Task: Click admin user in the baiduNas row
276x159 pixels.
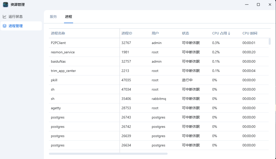Action: coord(157,61)
